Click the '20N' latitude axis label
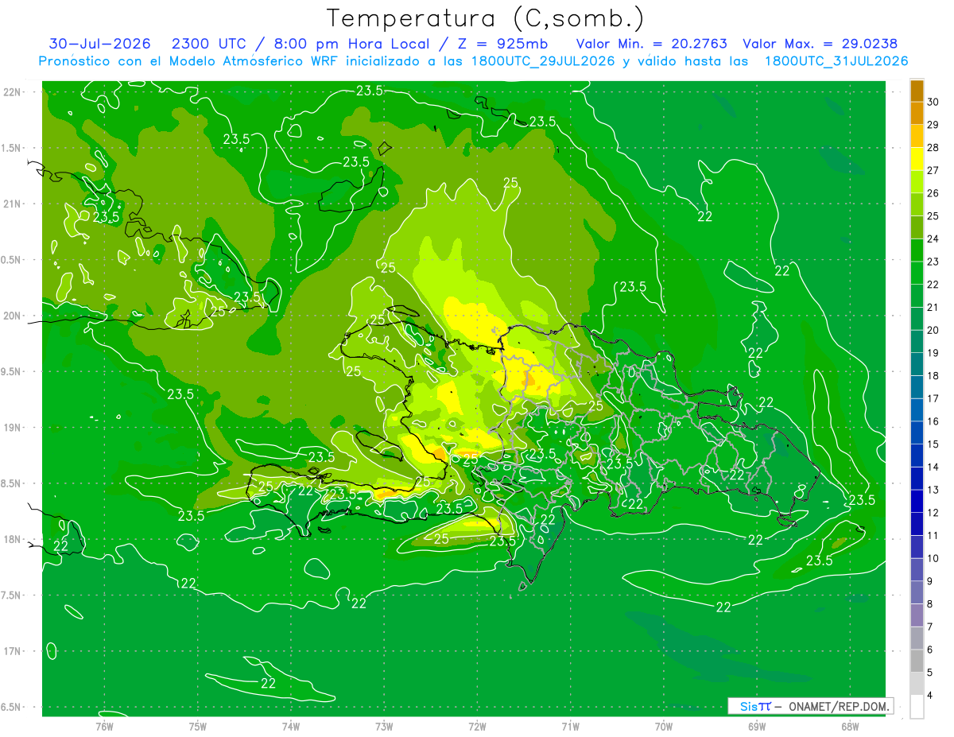 tap(14, 316)
